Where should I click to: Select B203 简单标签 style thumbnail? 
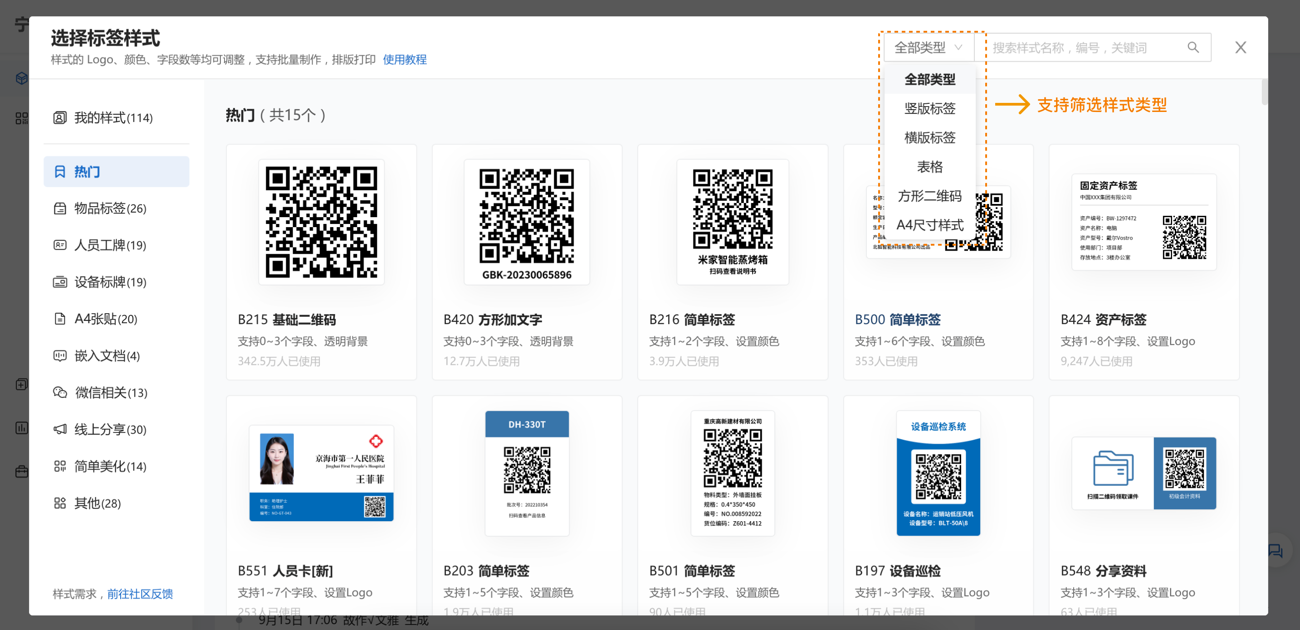pyautogui.click(x=527, y=473)
